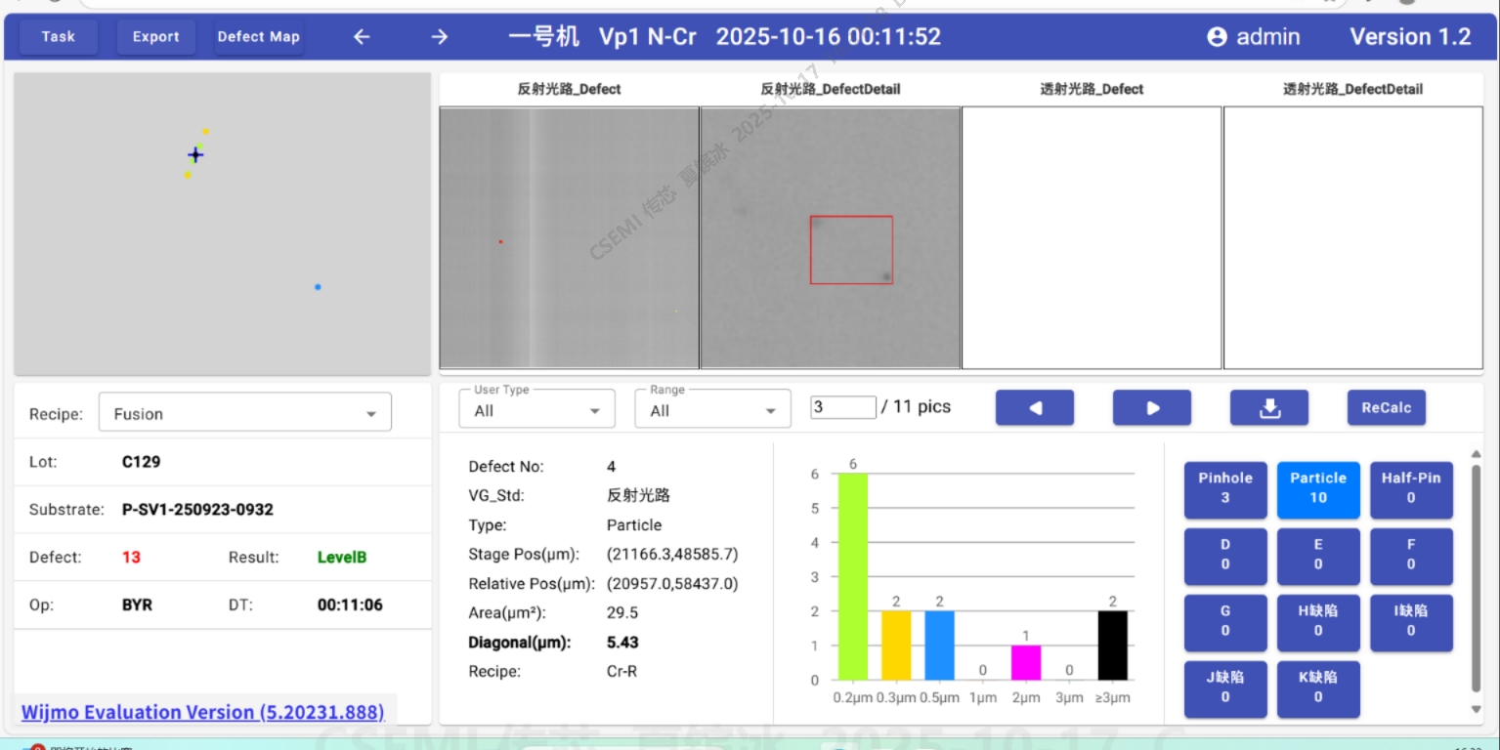The height and width of the screenshot is (750, 1500).
Task: Open the Defect Map view
Action: 258,37
